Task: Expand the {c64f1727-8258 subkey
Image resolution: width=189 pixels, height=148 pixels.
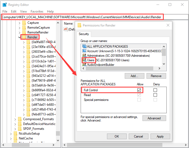Action: [24, 95]
